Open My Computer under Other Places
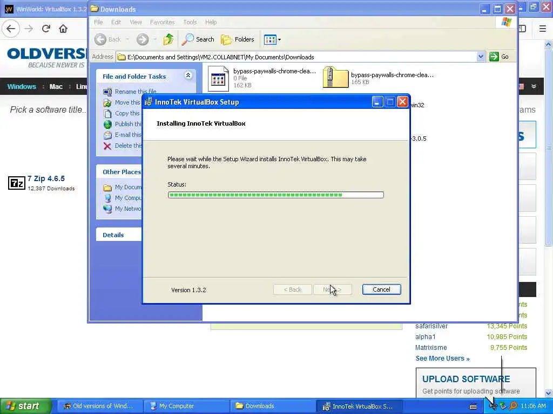 127,198
